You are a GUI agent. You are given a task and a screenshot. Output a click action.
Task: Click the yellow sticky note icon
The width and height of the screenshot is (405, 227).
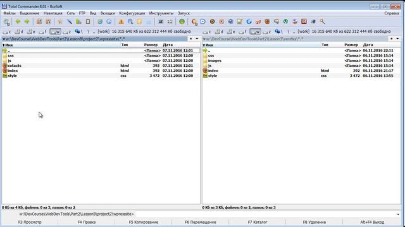[139, 21]
